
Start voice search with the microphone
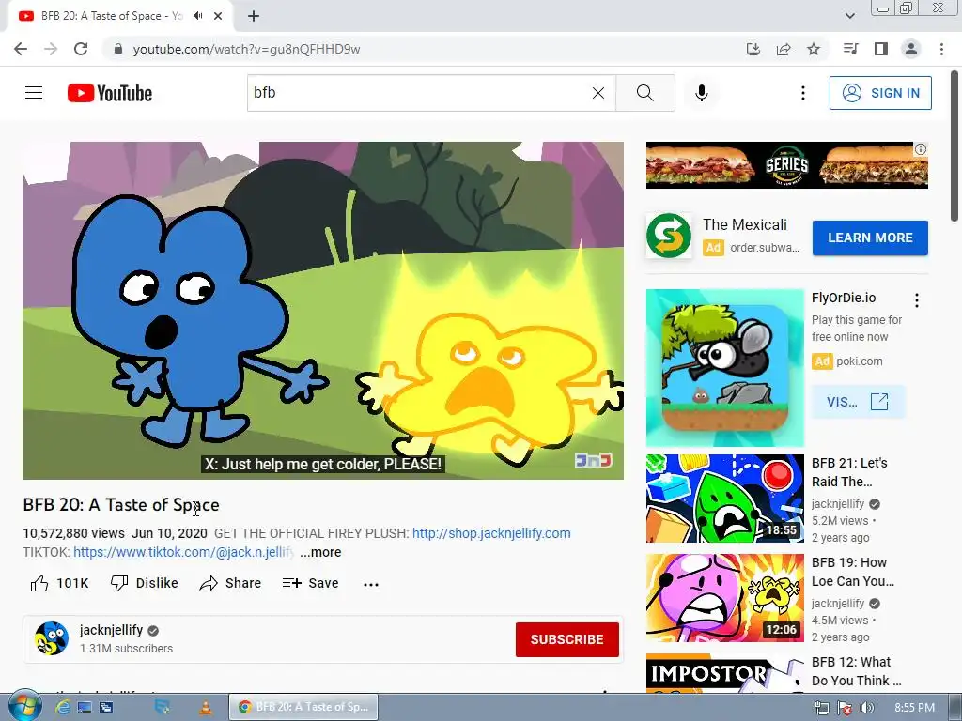pyautogui.click(x=702, y=93)
